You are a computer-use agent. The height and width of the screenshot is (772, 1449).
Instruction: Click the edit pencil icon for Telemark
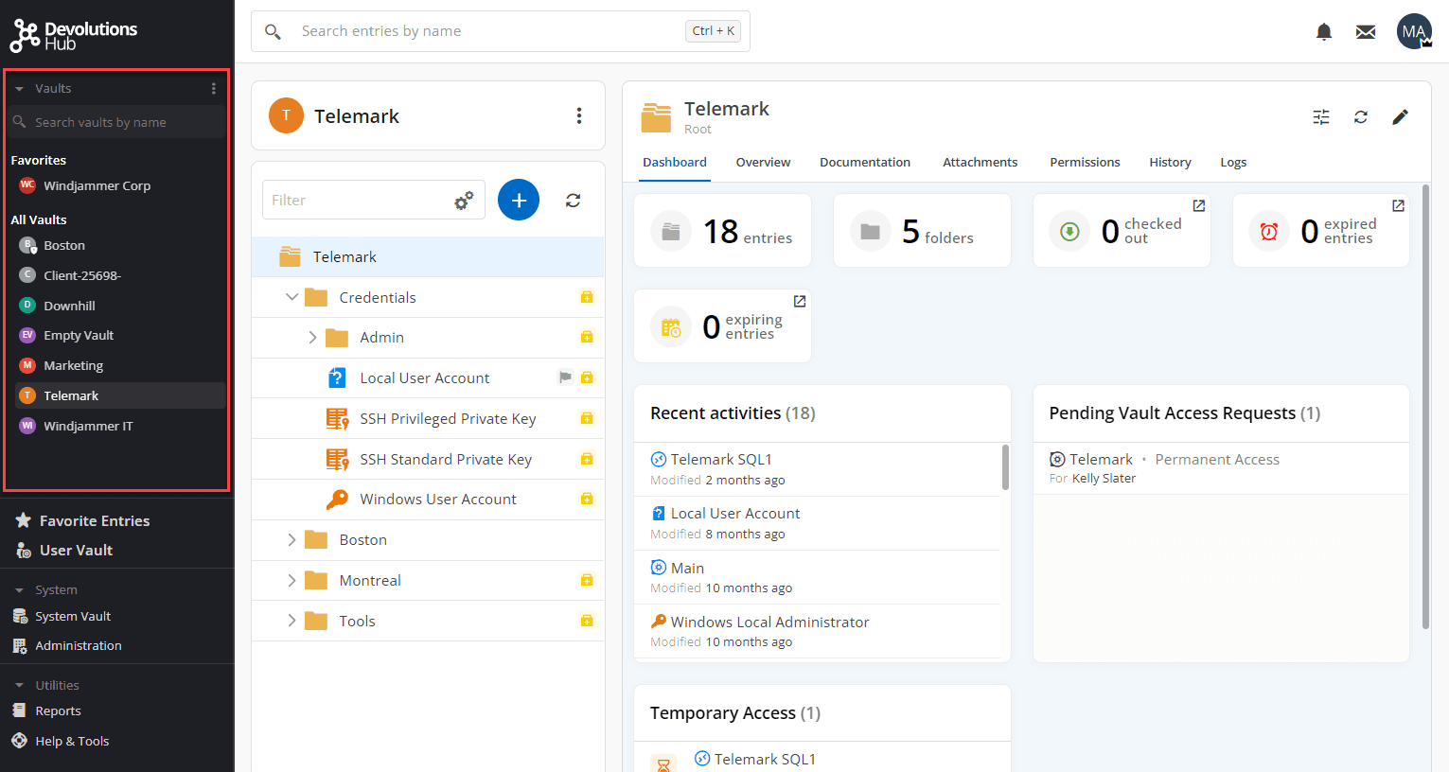coord(1400,117)
